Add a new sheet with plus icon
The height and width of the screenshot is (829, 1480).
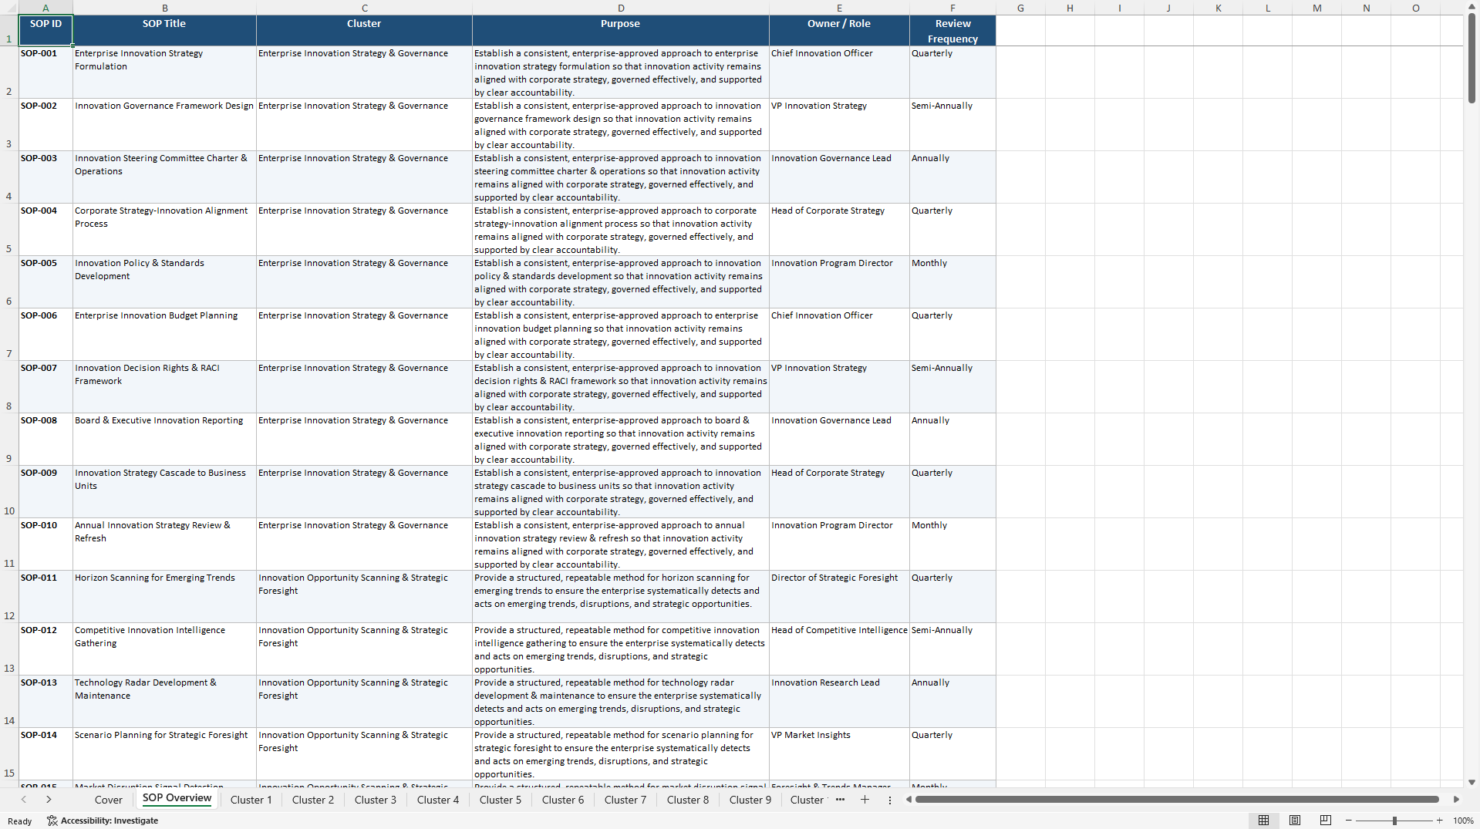[865, 800]
